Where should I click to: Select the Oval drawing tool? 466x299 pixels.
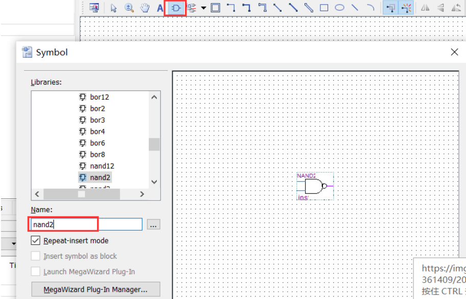tap(339, 8)
